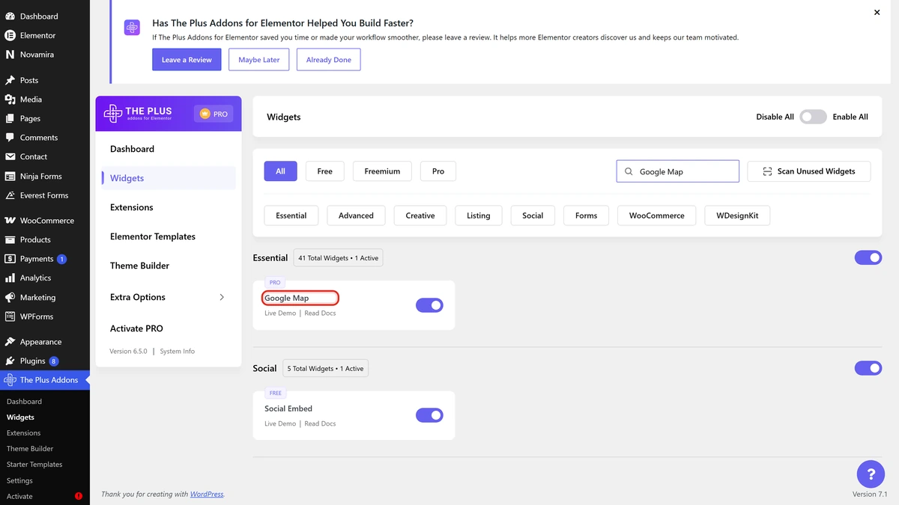Click the Maybe Later button
The height and width of the screenshot is (505, 899).
[x=259, y=60]
